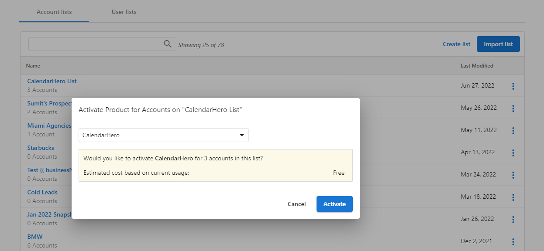The image size is (544, 251).
Task: Click the Last Modified column header
Action: pyautogui.click(x=477, y=66)
